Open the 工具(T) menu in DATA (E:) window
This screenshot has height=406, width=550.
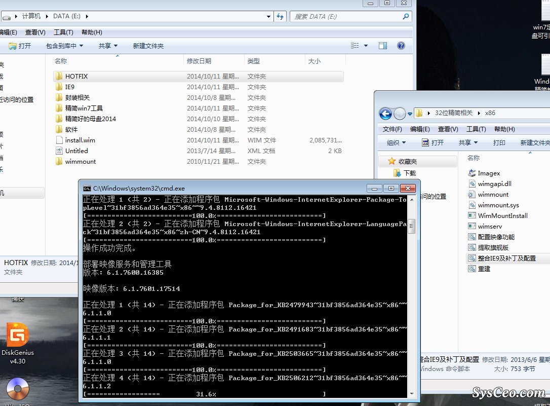[x=63, y=32]
